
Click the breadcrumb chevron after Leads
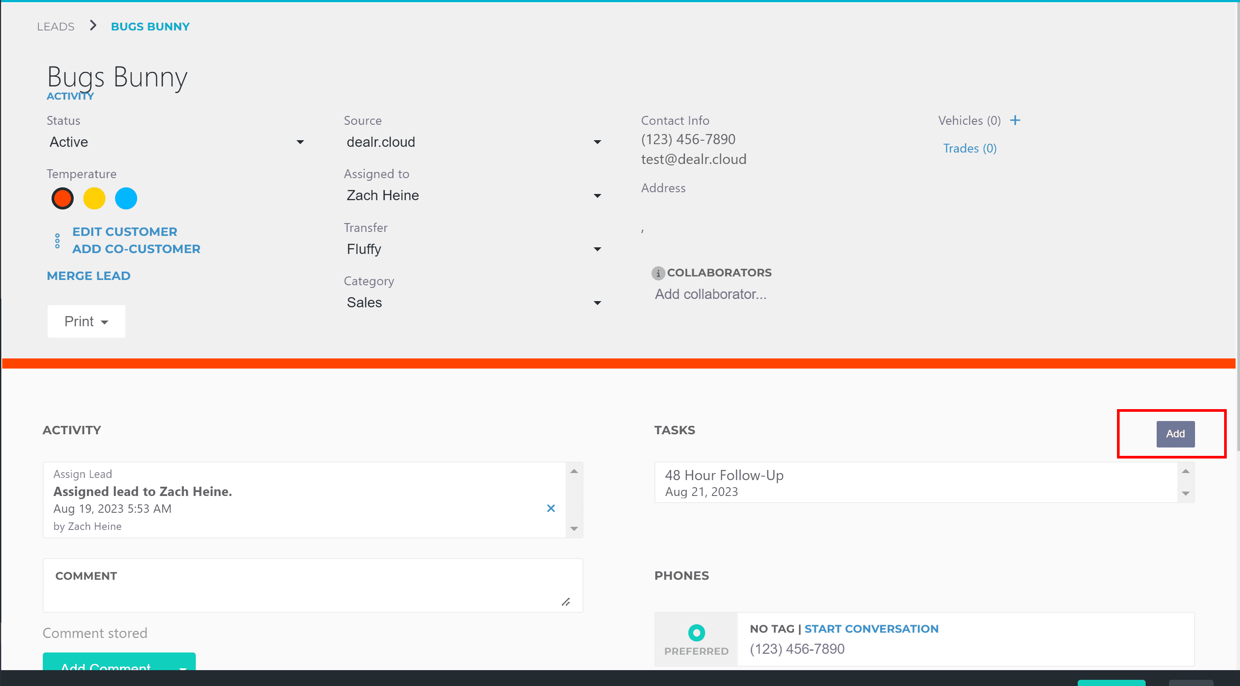point(93,26)
